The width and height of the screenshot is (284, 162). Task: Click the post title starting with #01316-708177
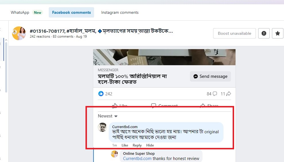click(x=101, y=31)
